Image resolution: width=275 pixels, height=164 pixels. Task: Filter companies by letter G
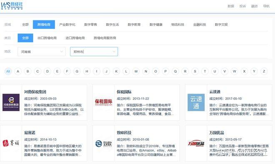[x=77, y=71]
